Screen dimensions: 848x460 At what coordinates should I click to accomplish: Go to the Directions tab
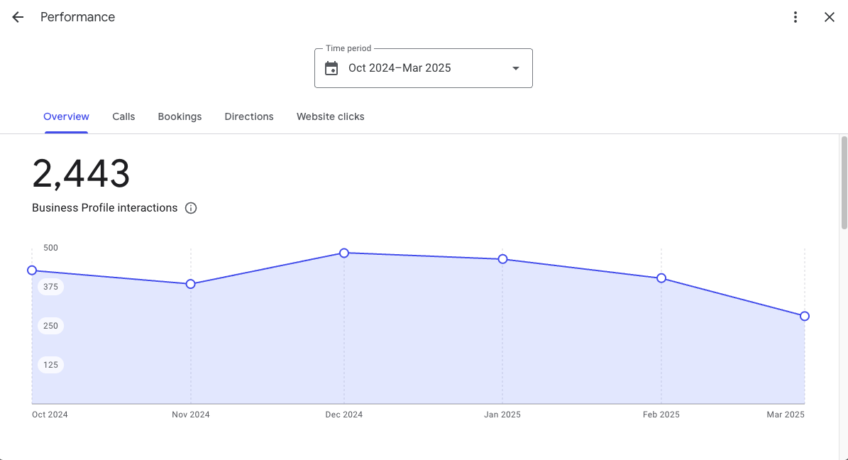(249, 116)
